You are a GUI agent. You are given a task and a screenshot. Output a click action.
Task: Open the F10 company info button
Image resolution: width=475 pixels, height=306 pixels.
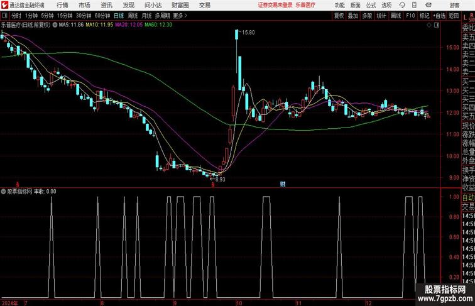(410, 16)
